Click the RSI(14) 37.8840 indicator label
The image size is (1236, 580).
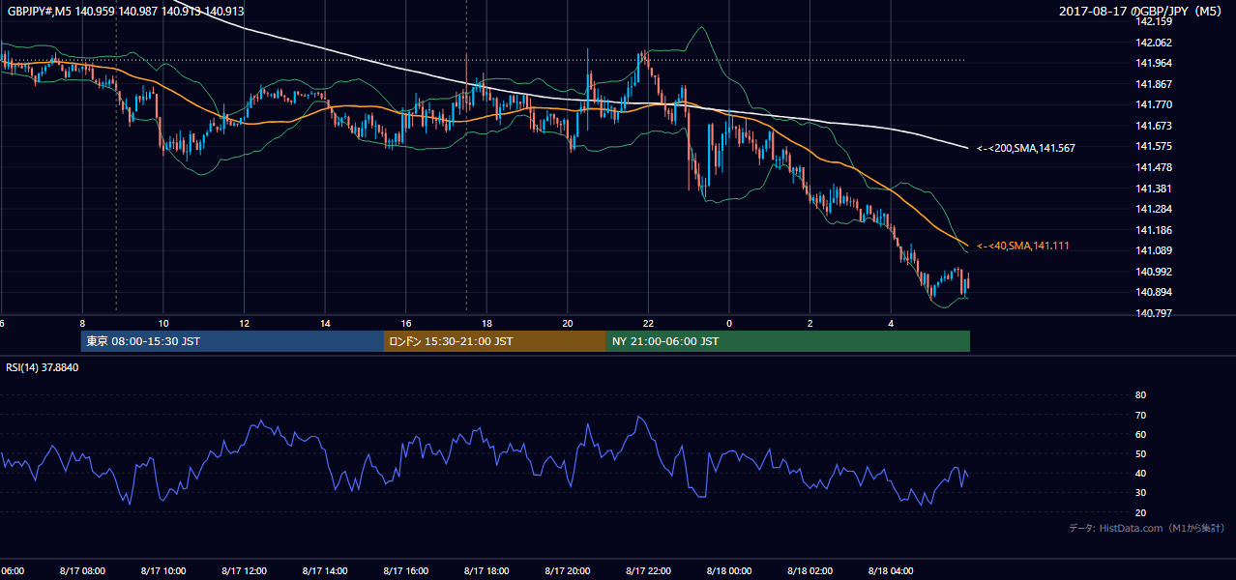pos(43,367)
